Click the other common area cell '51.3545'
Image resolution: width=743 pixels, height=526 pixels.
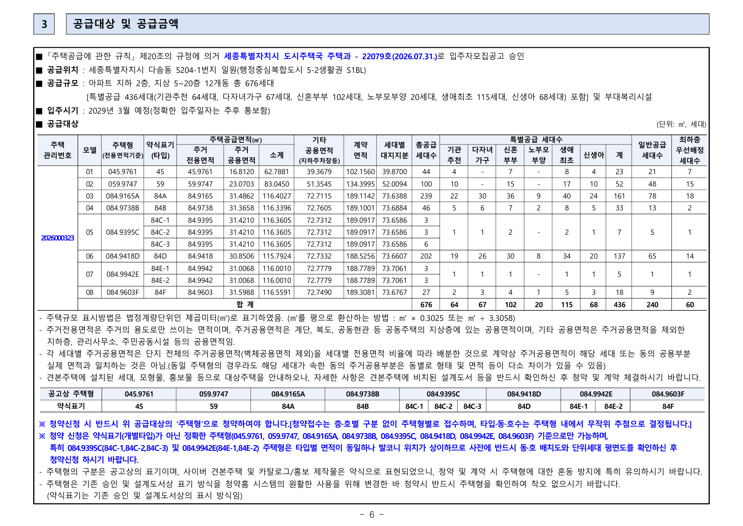(x=319, y=184)
